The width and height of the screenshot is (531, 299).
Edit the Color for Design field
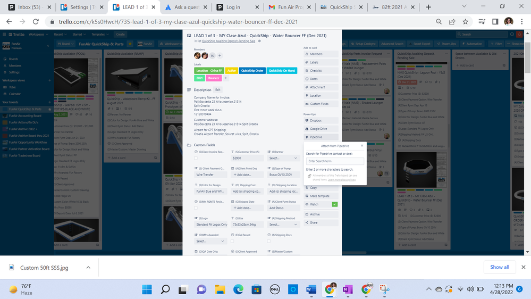(x=210, y=191)
